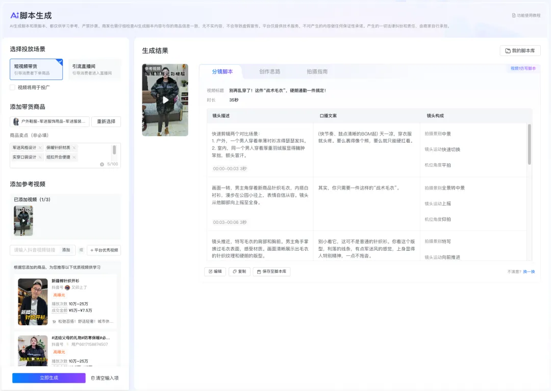
Task: Click the script table vertical scrollbar
Action: coord(529,144)
